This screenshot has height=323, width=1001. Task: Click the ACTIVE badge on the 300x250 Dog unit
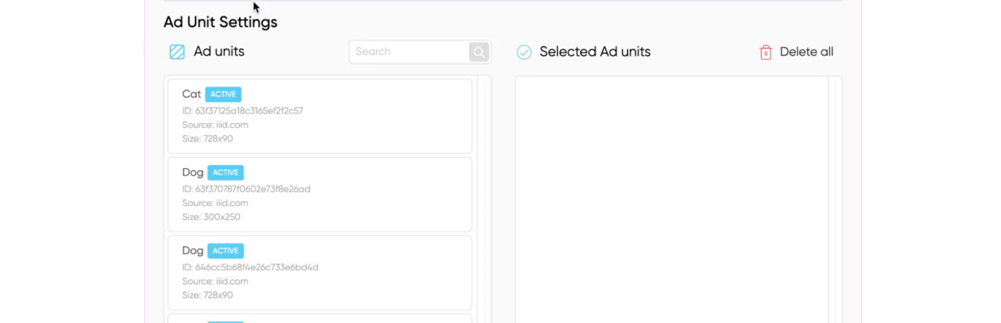[x=225, y=173]
